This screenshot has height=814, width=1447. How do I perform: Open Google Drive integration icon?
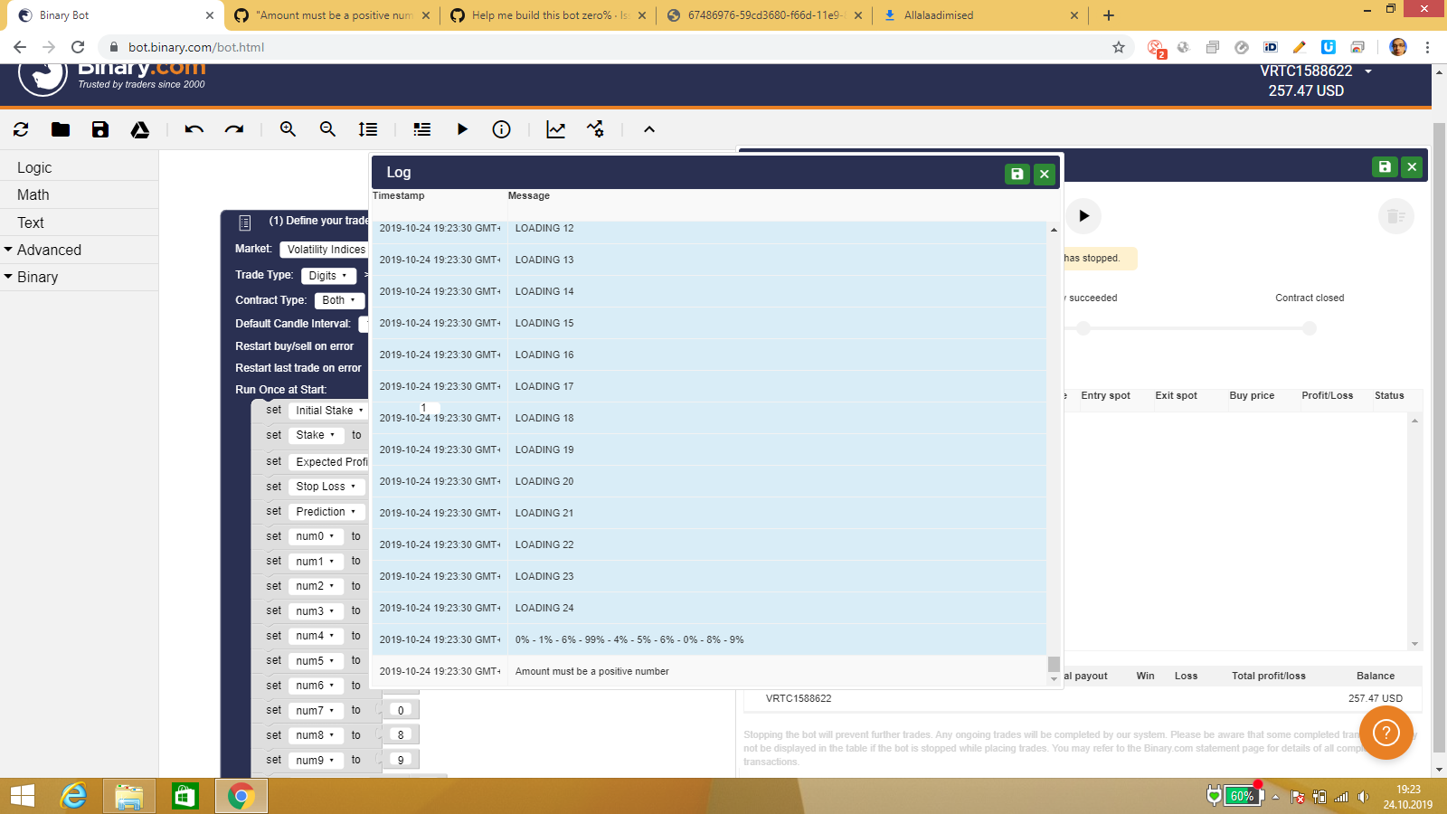(x=140, y=129)
